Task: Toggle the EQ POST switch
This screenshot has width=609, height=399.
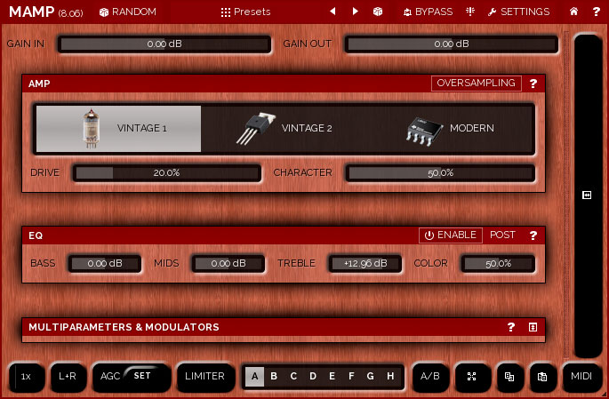Action: pyautogui.click(x=502, y=235)
